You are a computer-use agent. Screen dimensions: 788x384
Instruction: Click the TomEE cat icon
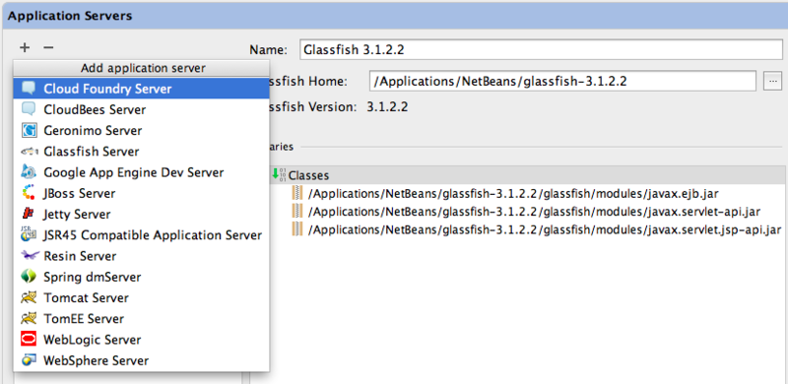pyautogui.click(x=30, y=319)
